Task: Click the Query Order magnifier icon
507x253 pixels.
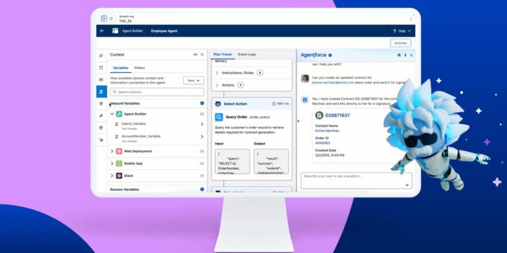Action: click(x=219, y=117)
